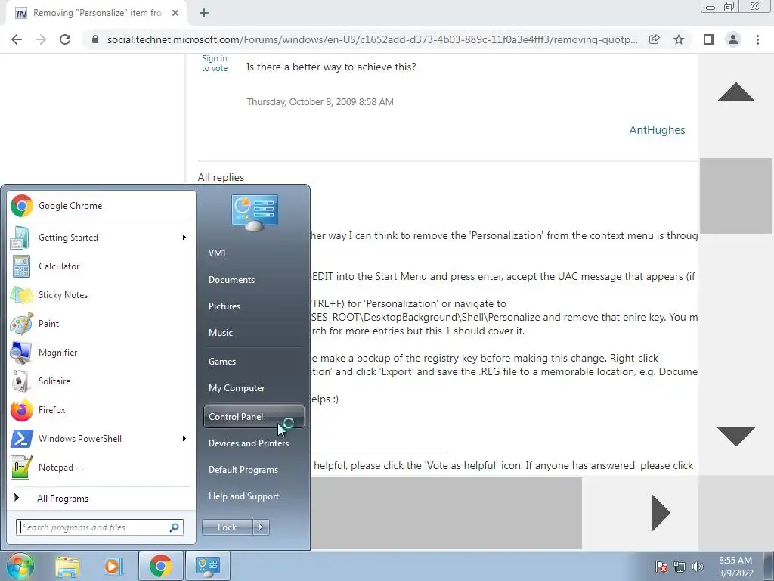View site information via the lock icon
This screenshot has height=581, width=774.
(x=95, y=39)
